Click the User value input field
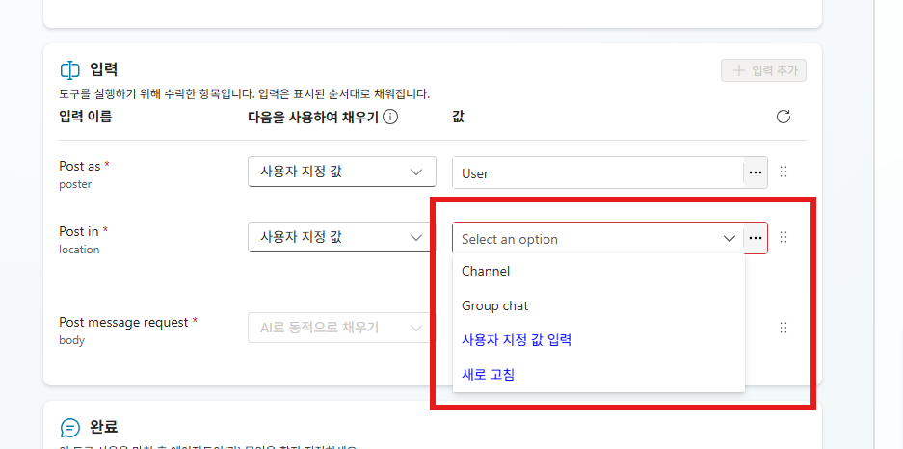The width and height of the screenshot is (903, 449). pyautogui.click(x=598, y=172)
